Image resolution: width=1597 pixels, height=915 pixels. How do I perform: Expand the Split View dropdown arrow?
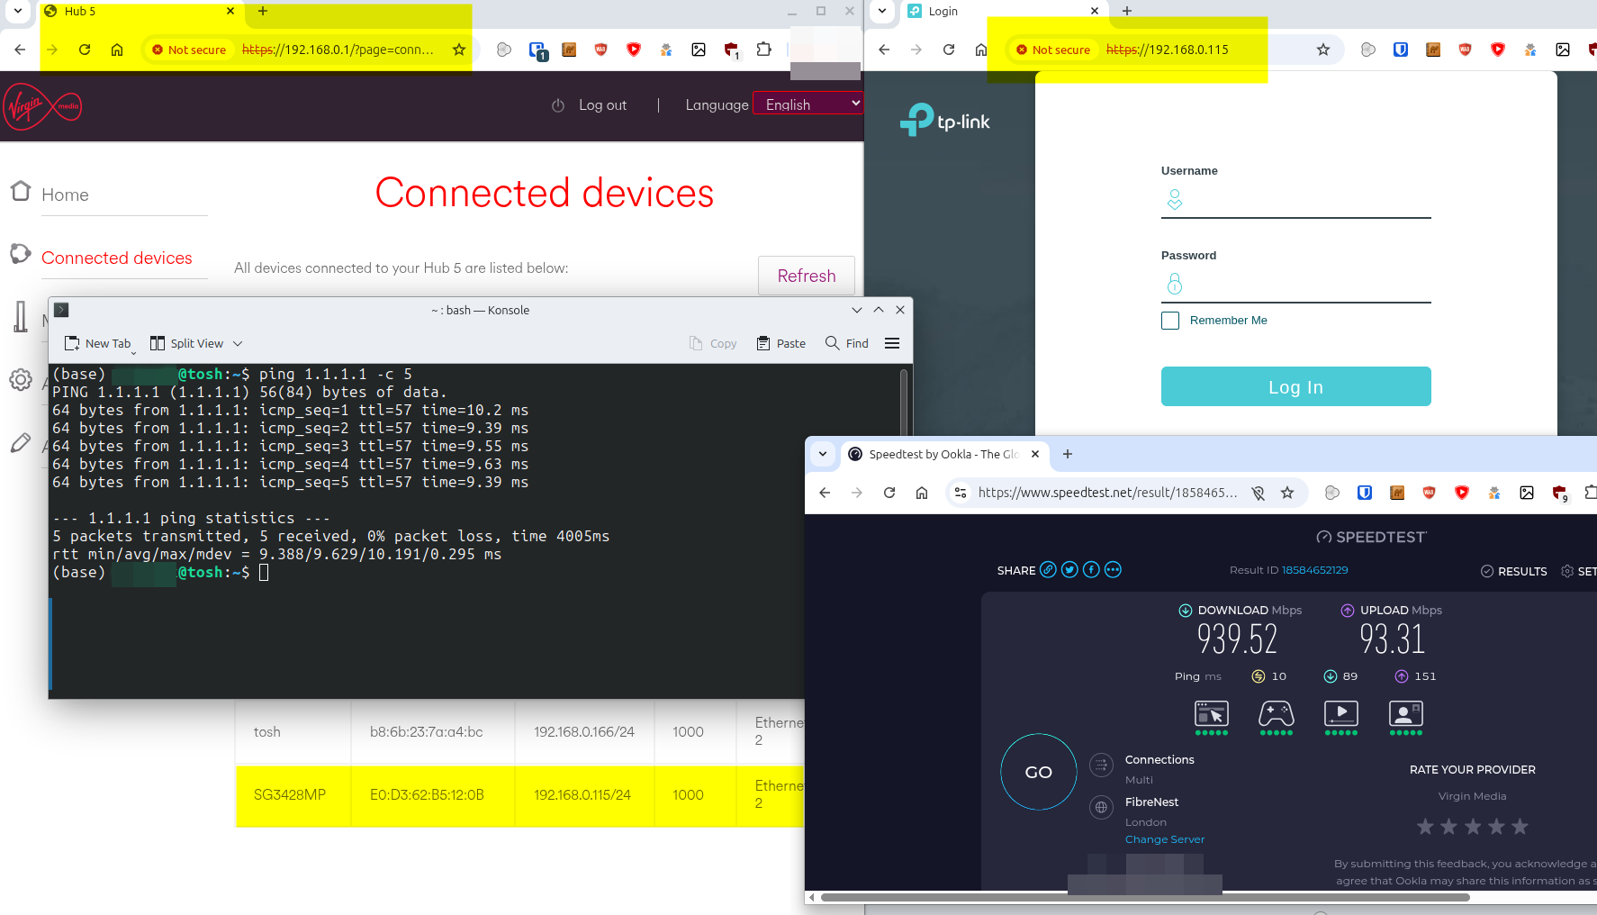pyautogui.click(x=238, y=343)
